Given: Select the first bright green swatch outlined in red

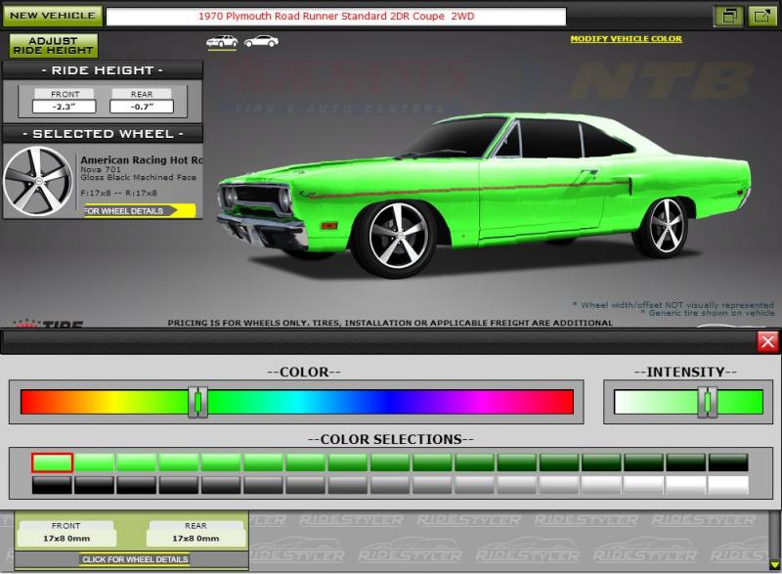Looking at the screenshot, I should pyautogui.click(x=52, y=463).
